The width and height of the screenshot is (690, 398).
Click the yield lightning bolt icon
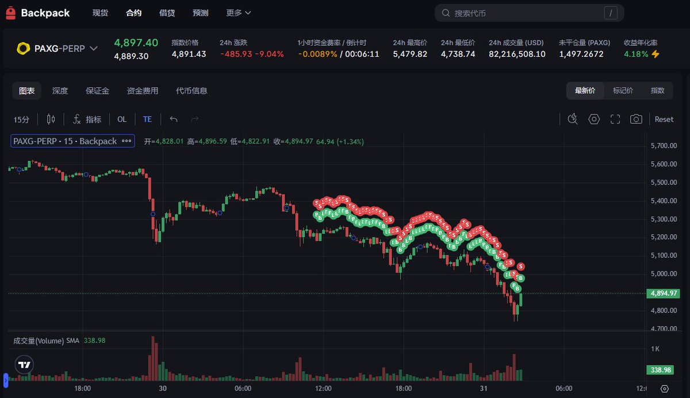tap(655, 54)
